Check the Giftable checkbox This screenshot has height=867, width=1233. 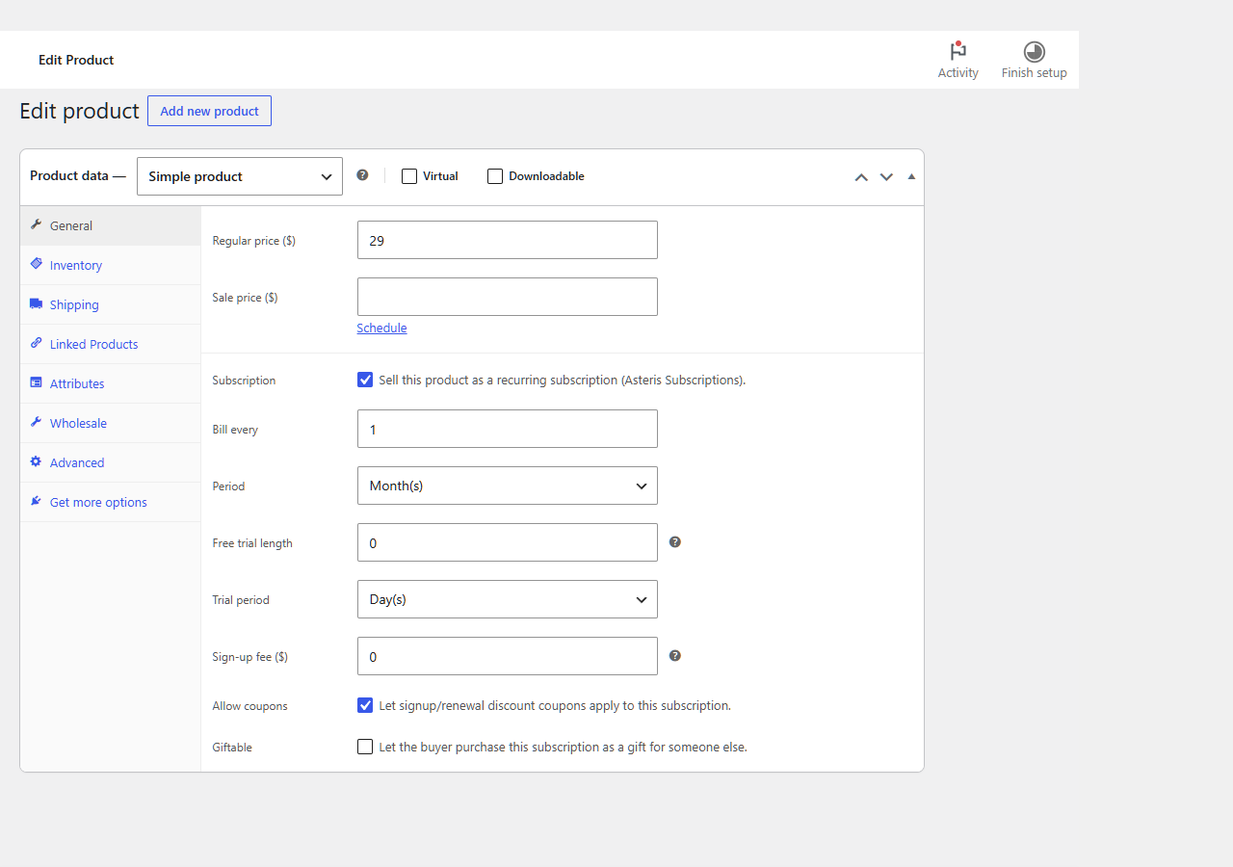[x=365, y=747]
